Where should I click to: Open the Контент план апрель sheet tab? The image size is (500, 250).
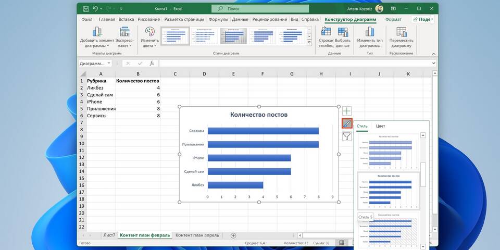(x=197, y=235)
